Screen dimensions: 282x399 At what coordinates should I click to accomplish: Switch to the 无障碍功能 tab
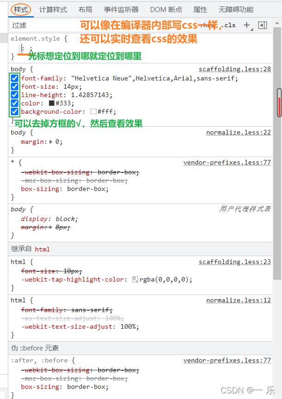tap(236, 10)
